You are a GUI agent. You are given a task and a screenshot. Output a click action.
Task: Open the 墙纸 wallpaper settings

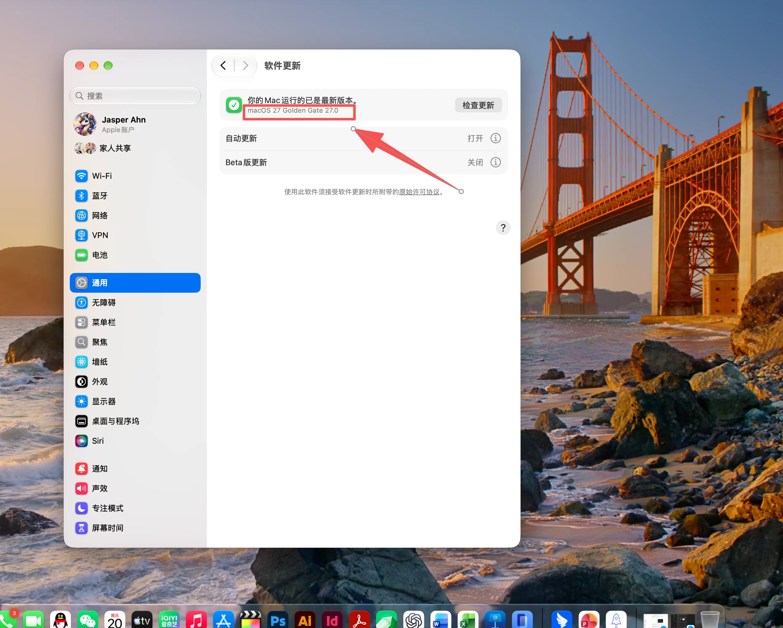135,362
